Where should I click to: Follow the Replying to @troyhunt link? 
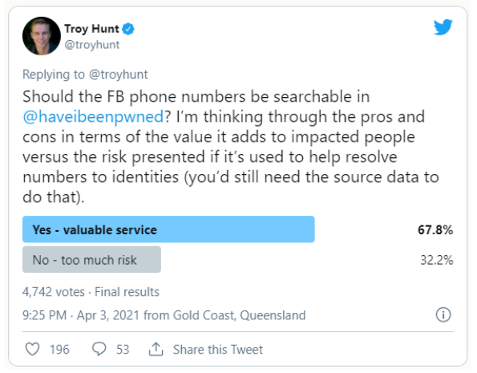click(x=85, y=75)
